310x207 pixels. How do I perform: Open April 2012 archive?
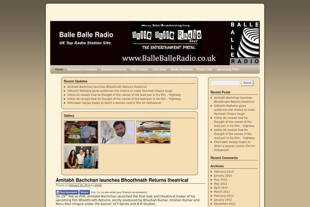click(x=221, y=188)
